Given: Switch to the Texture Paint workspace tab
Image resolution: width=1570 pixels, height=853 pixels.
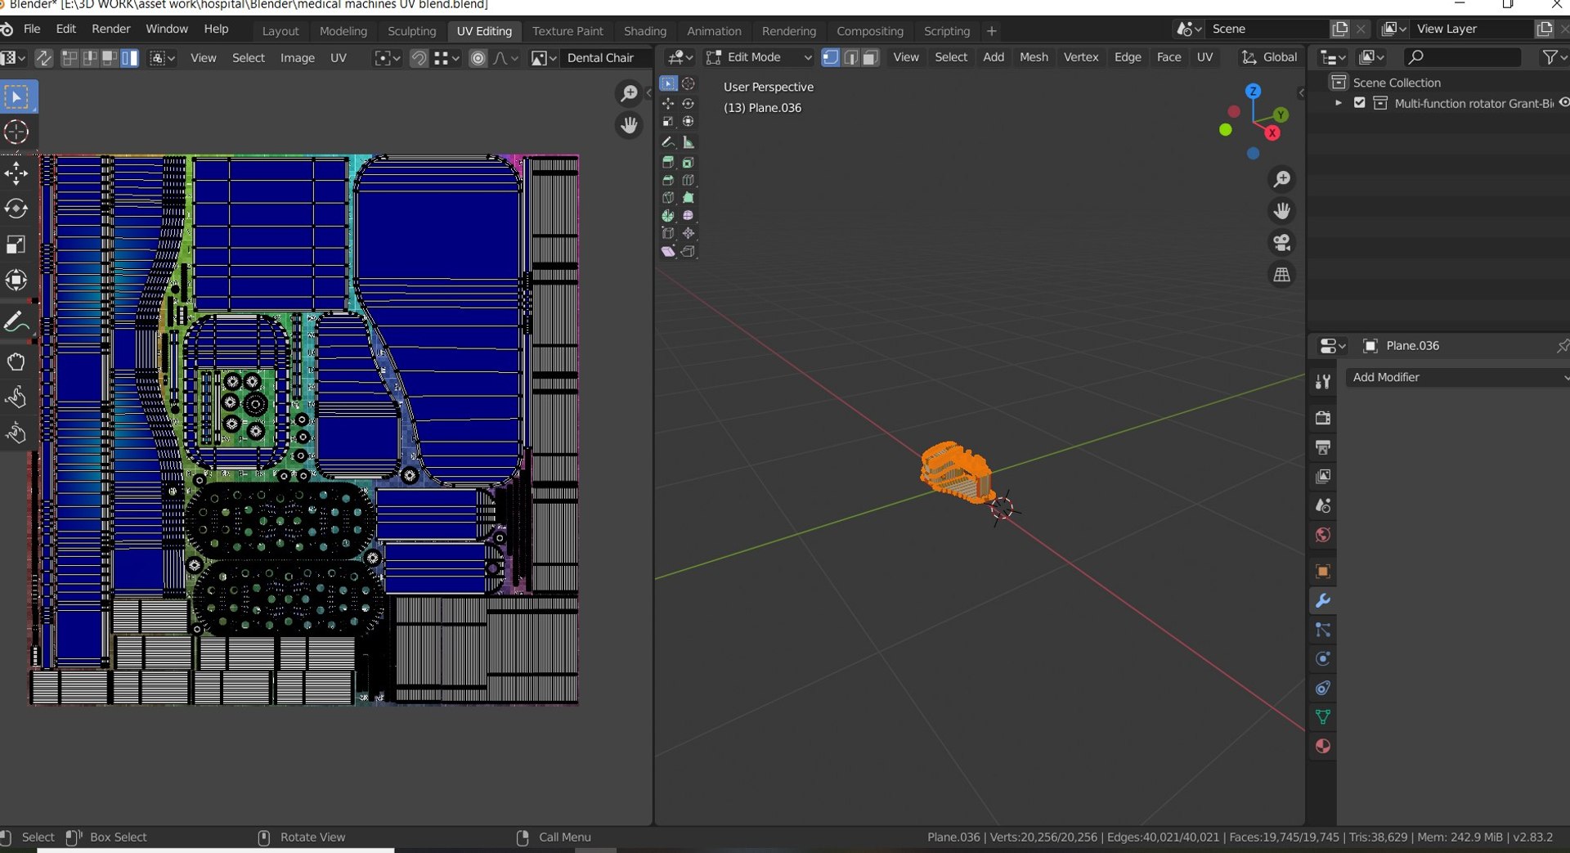Looking at the screenshot, I should (x=567, y=31).
